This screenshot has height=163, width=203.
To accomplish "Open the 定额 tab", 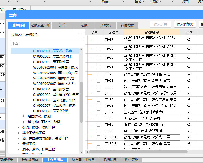I will pyautogui.click(x=84, y=25).
